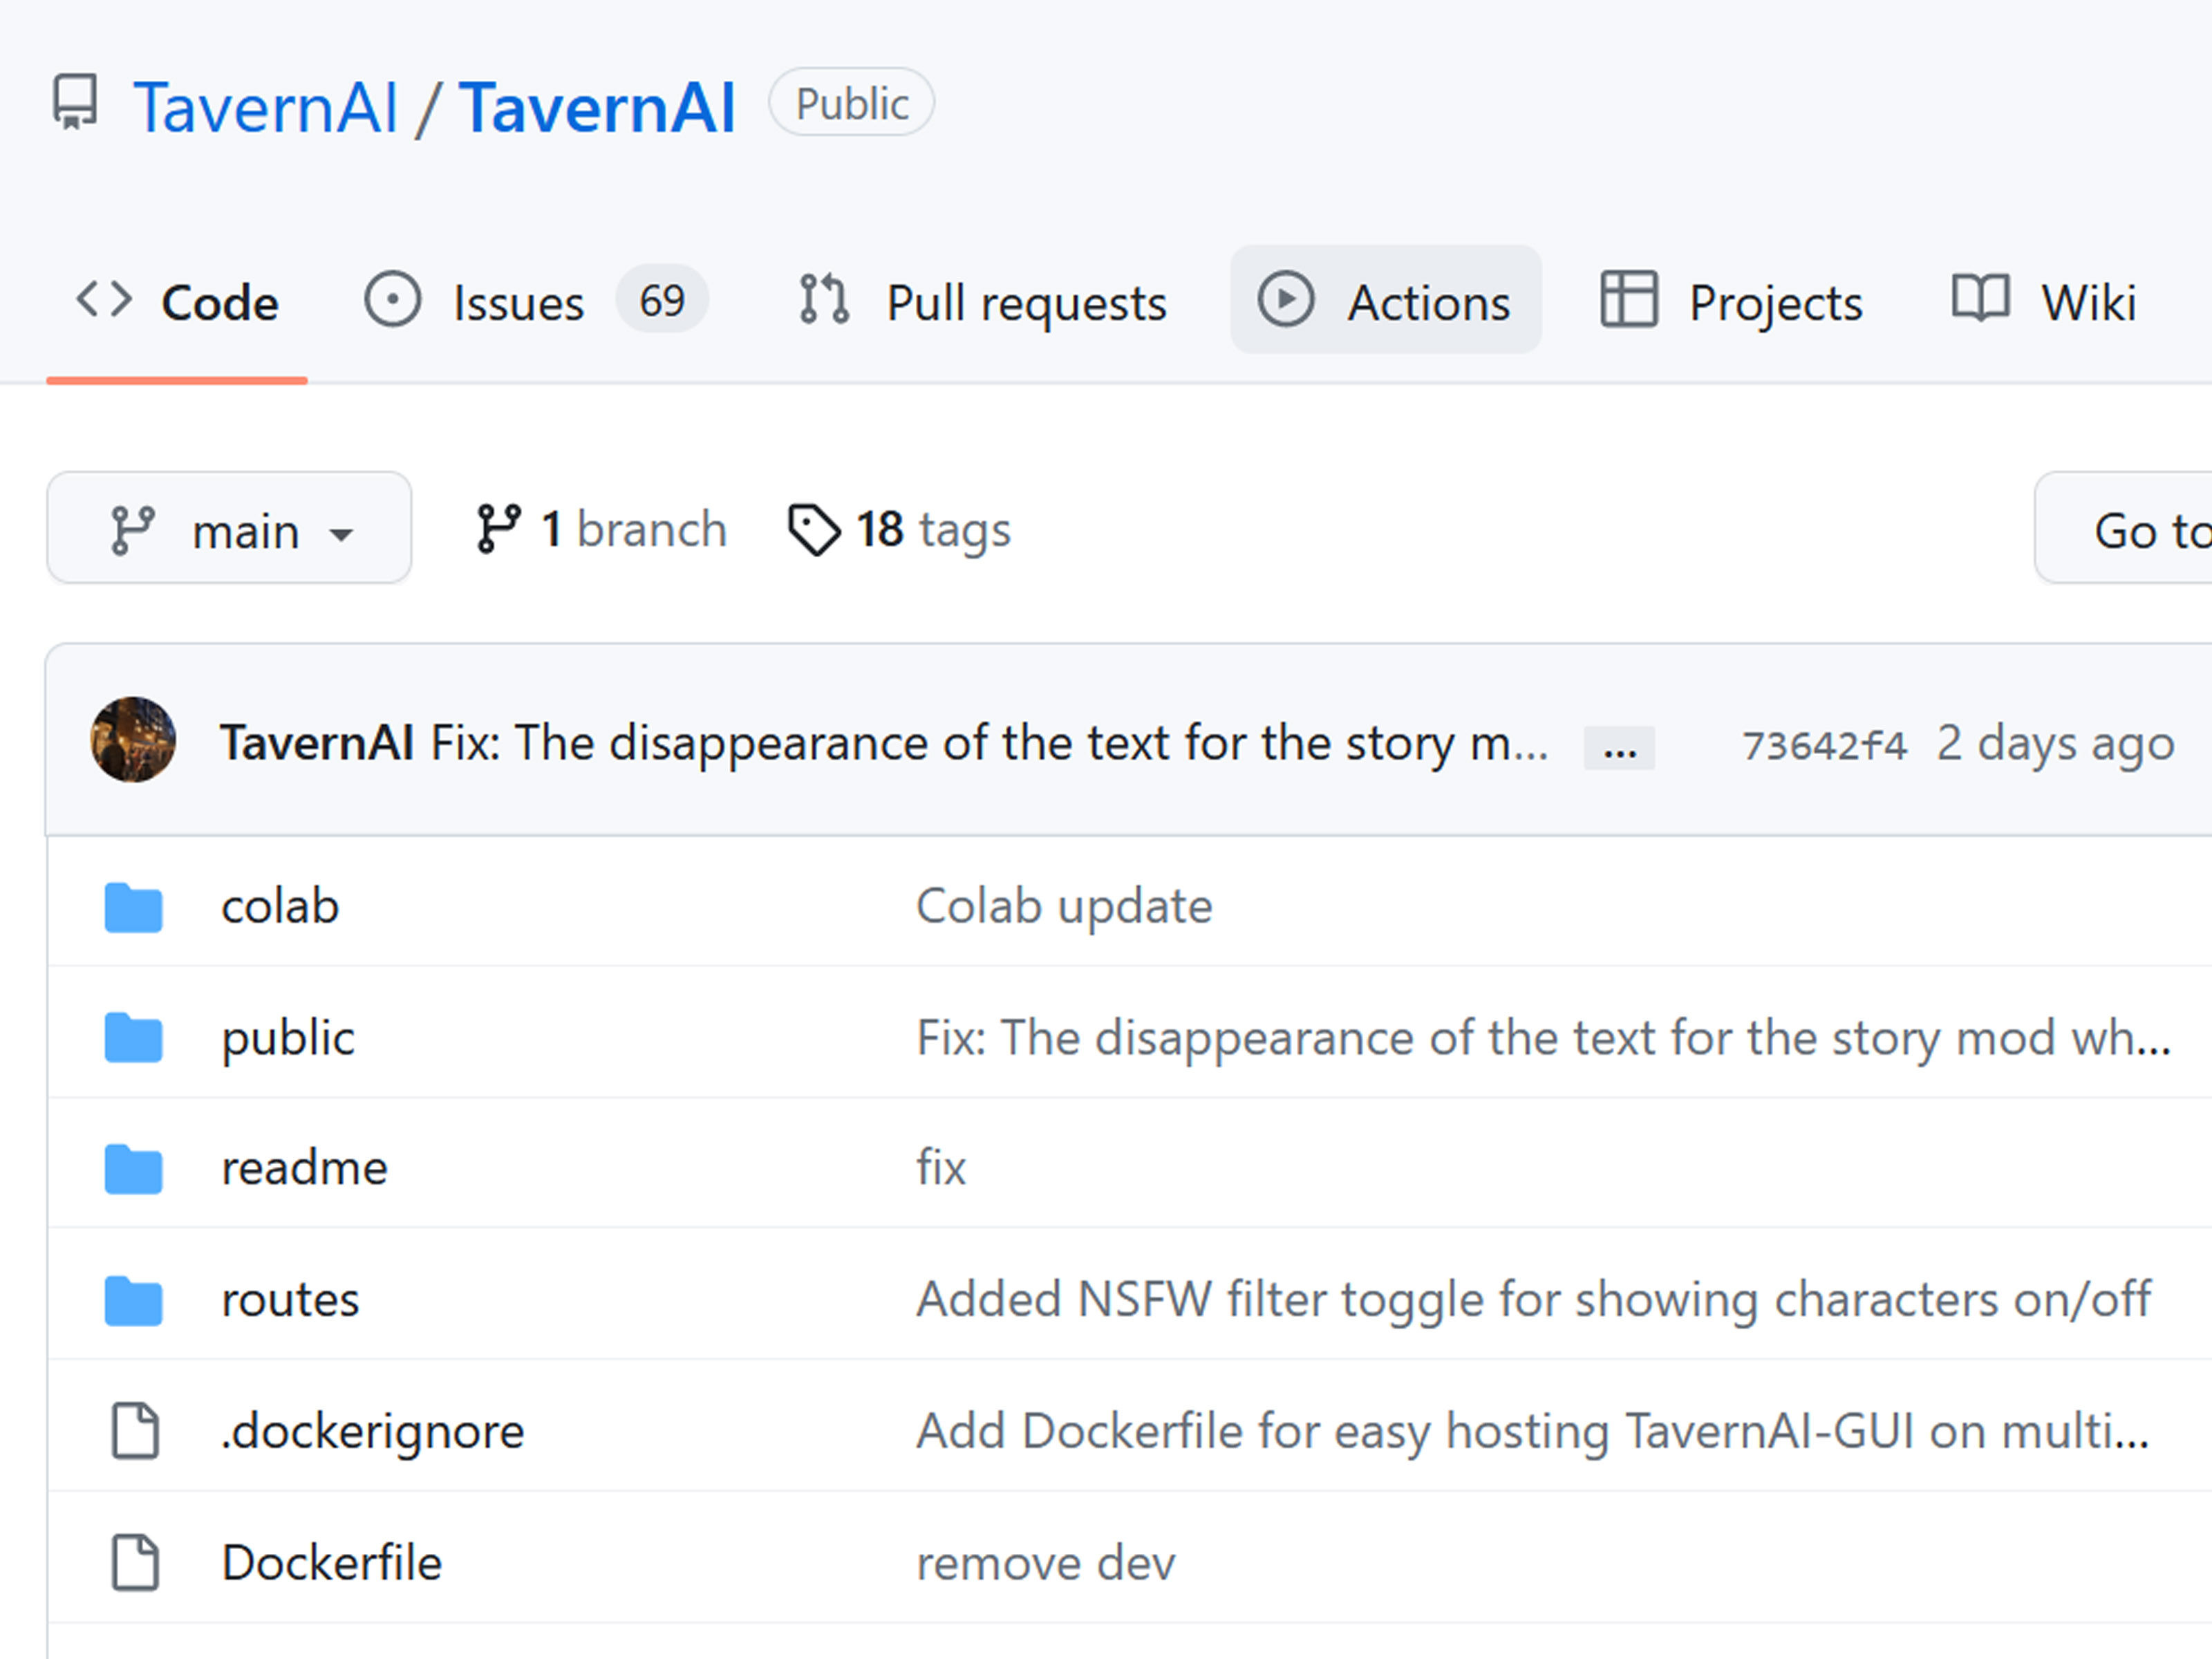Image resolution: width=2212 pixels, height=1659 pixels.
Task: Click the git branch icon inside main button
Action: click(132, 530)
